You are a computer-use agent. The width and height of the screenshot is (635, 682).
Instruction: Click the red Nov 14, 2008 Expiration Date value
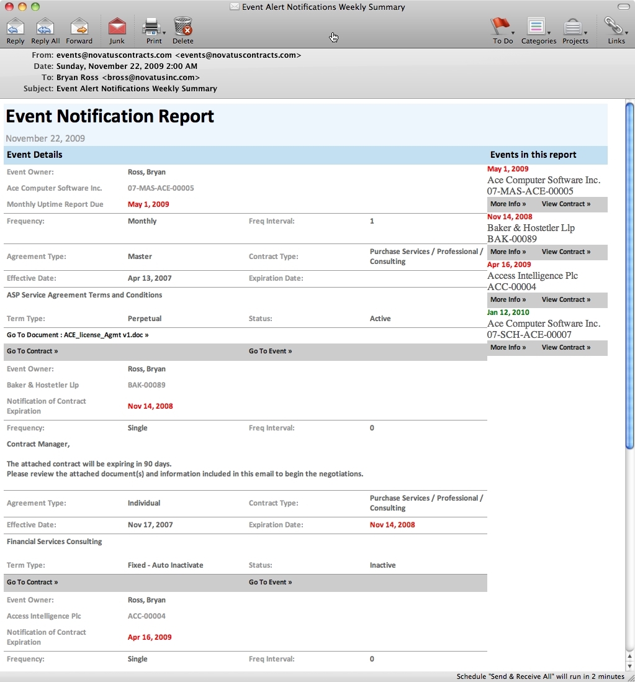[392, 525]
